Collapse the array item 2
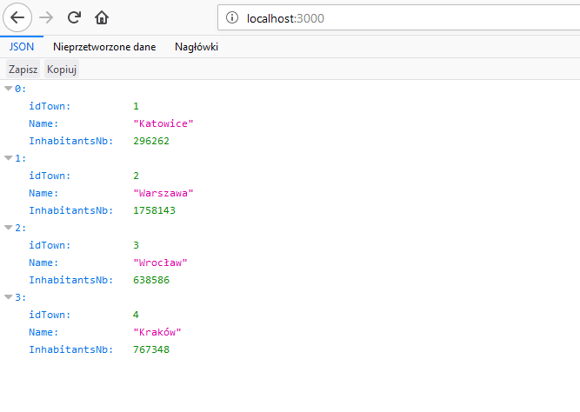 (9, 228)
